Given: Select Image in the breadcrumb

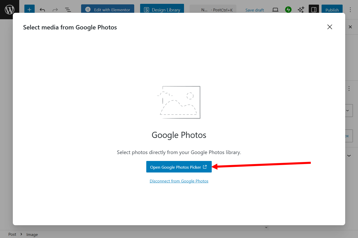Looking at the screenshot, I should click(32, 234).
